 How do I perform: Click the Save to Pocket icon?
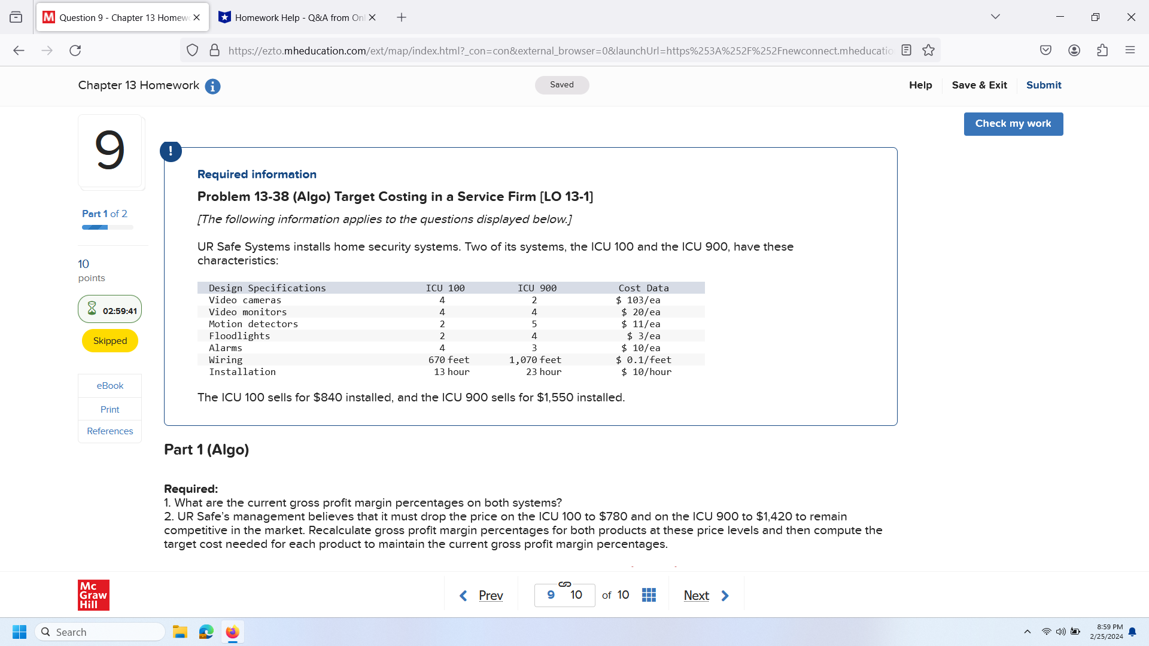tap(1045, 51)
